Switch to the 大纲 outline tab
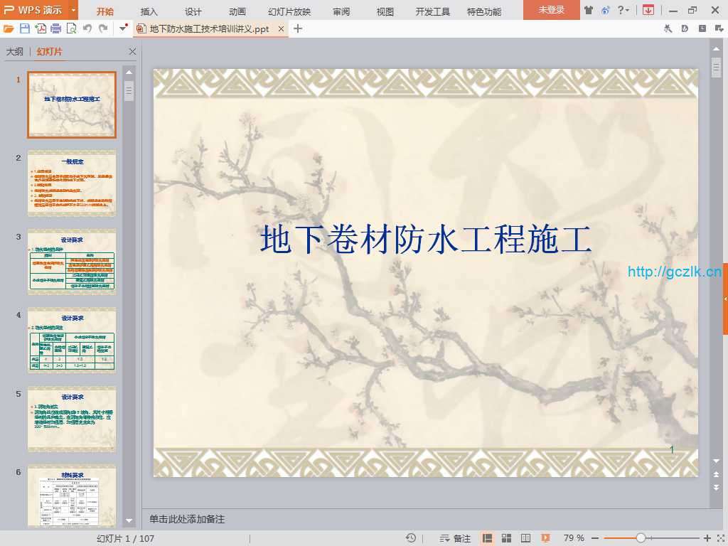Image resolution: width=728 pixels, height=546 pixels. [15, 52]
